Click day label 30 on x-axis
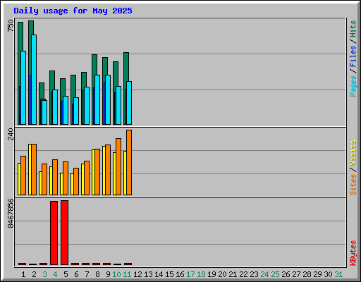Image resolution: width=361 pixels, height=282 pixels. [x=328, y=274]
